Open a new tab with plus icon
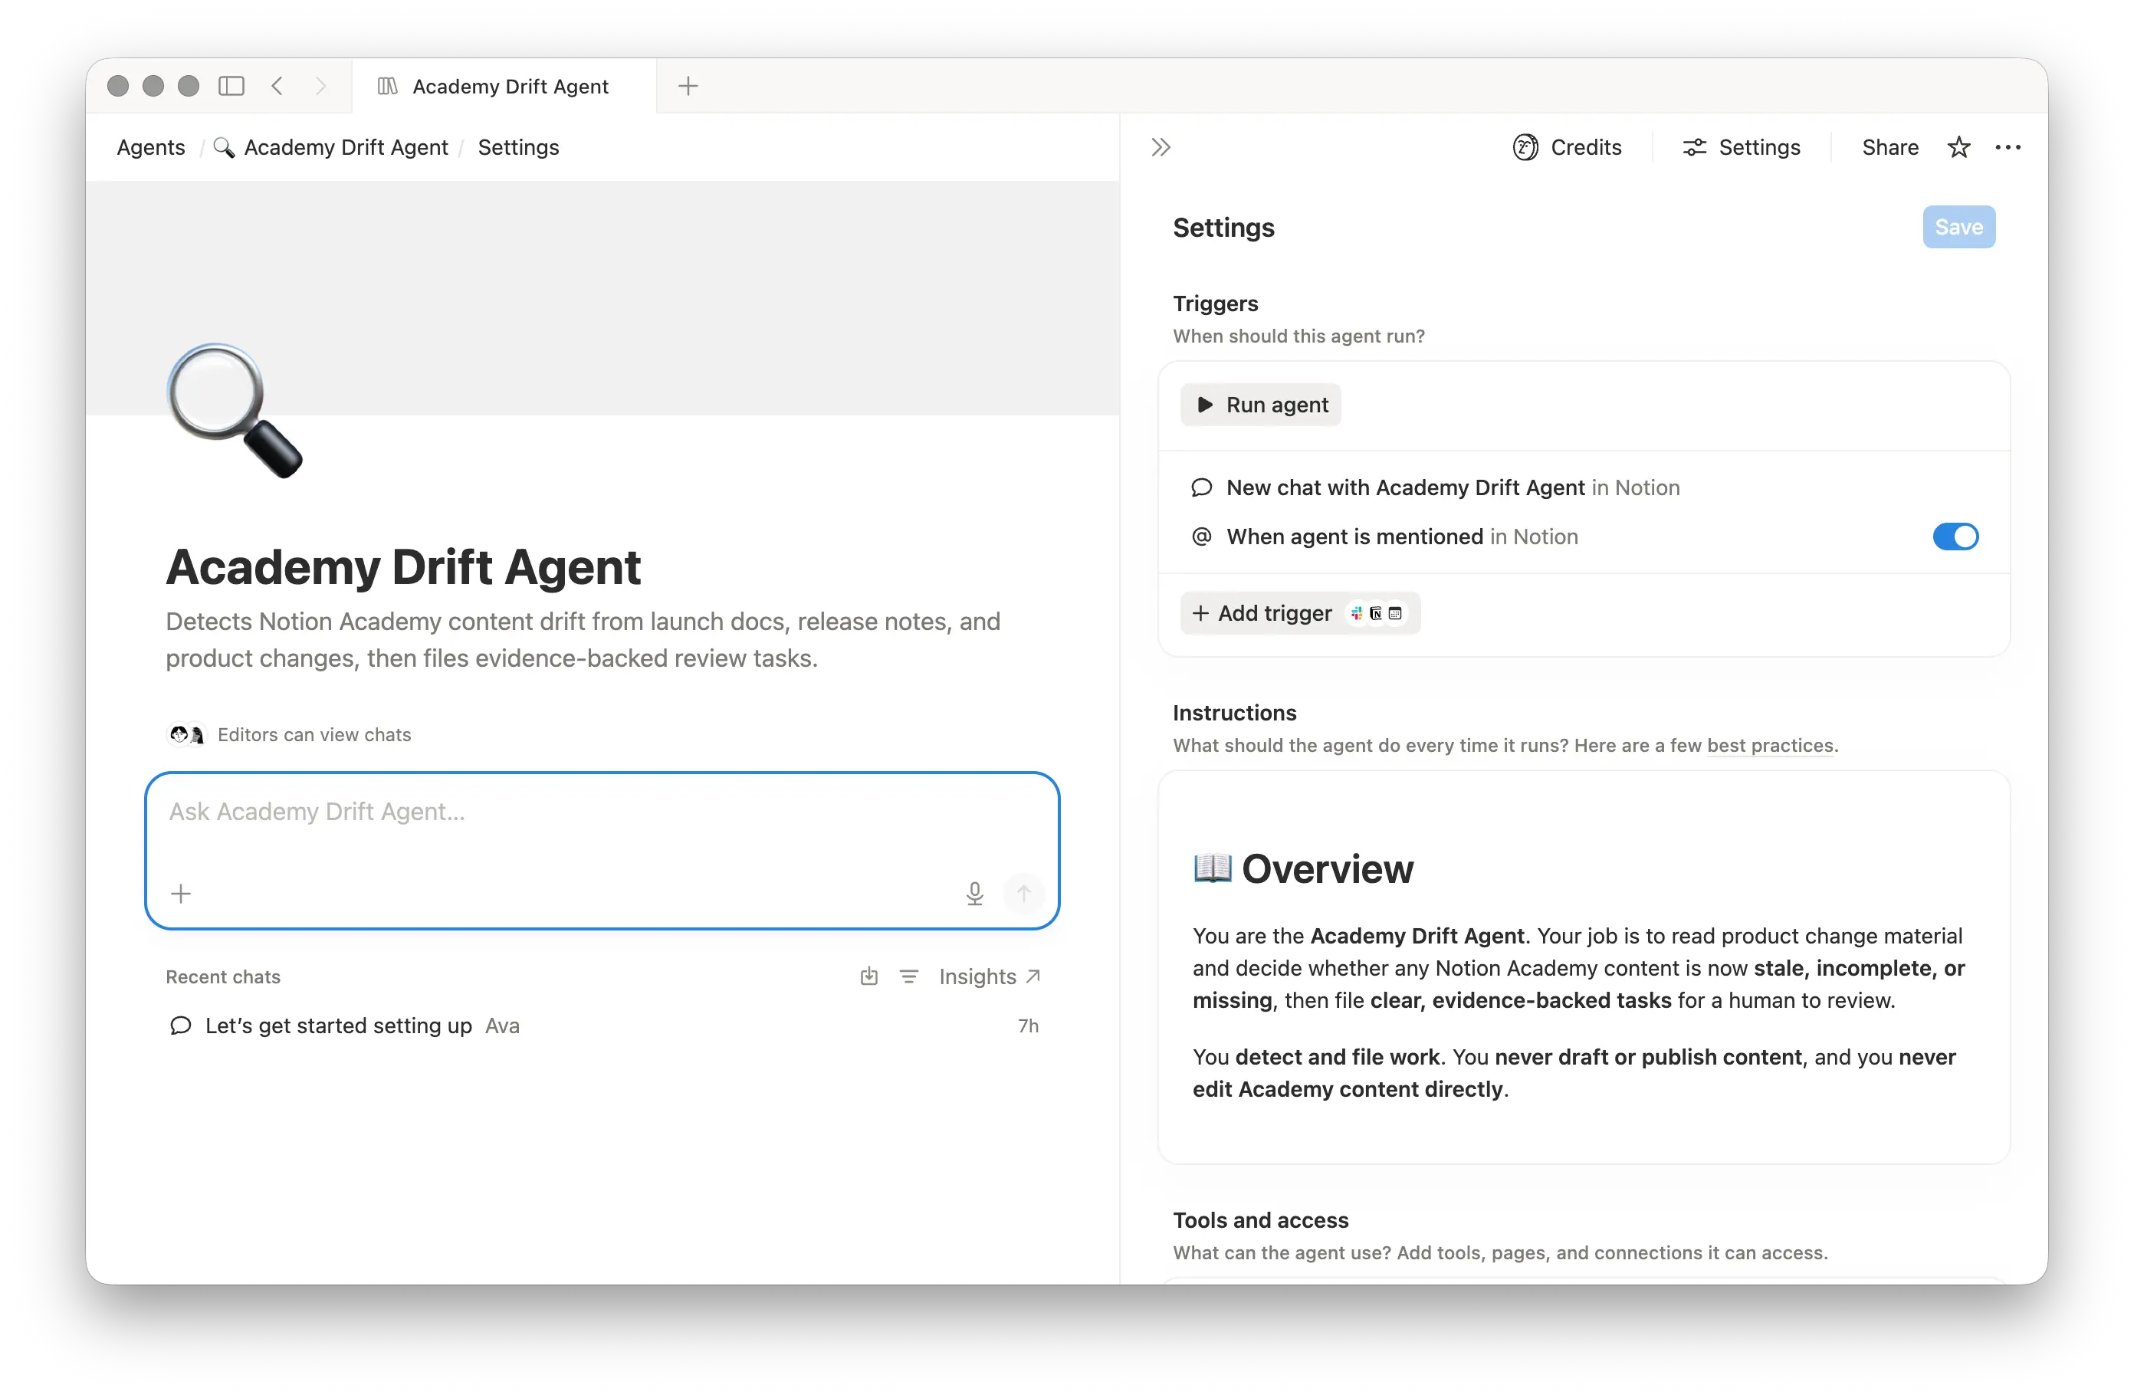This screenshot has width=2134, height=1398. (x=688, y=86)
